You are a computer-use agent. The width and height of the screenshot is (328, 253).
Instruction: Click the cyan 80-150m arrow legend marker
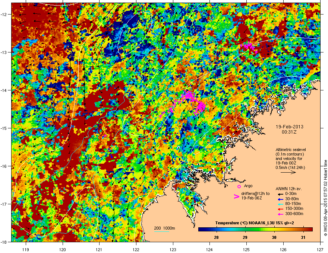click(281, 204)
